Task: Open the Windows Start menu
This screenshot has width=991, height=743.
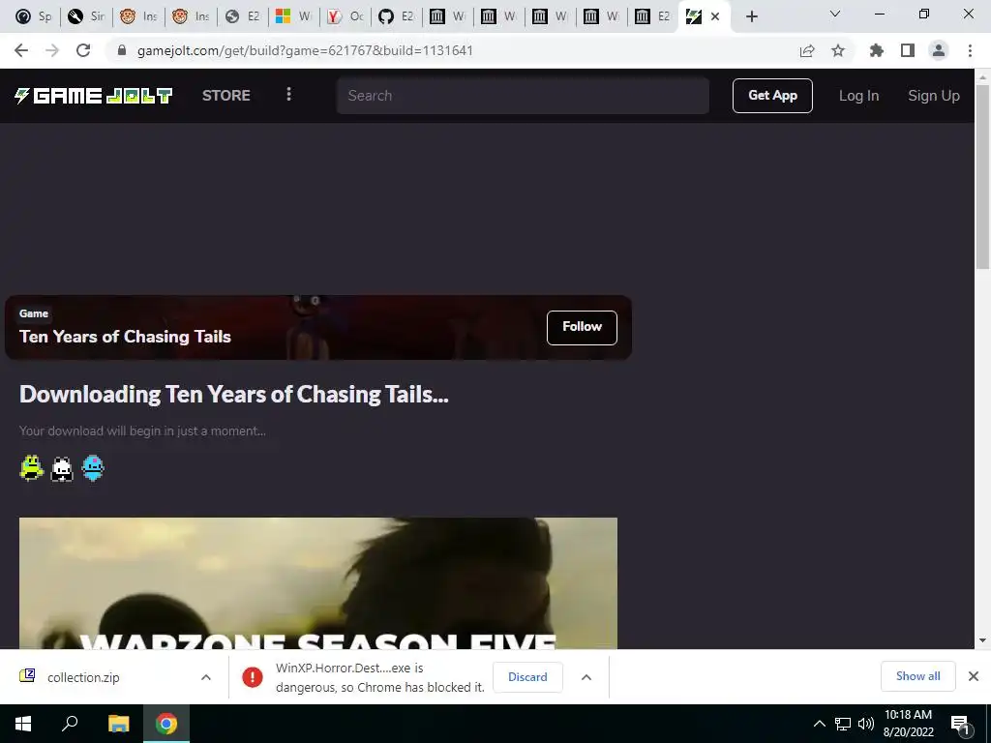Action: [x=23, y=724]
